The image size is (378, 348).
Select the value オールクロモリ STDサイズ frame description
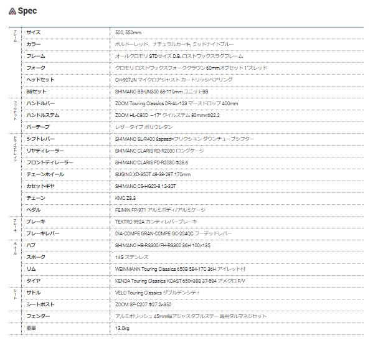179,56
